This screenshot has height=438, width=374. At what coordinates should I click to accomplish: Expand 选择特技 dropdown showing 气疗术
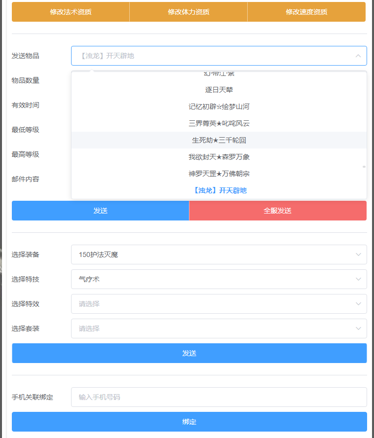click(219, 279)
